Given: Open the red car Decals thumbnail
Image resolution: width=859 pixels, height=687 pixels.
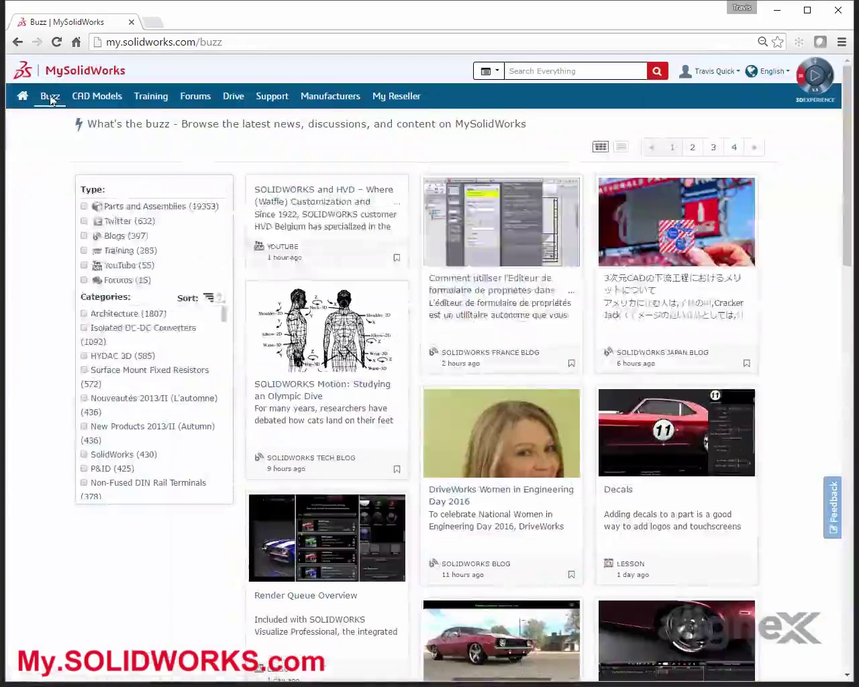Looking at the screenshot, I should coord(676,433).
